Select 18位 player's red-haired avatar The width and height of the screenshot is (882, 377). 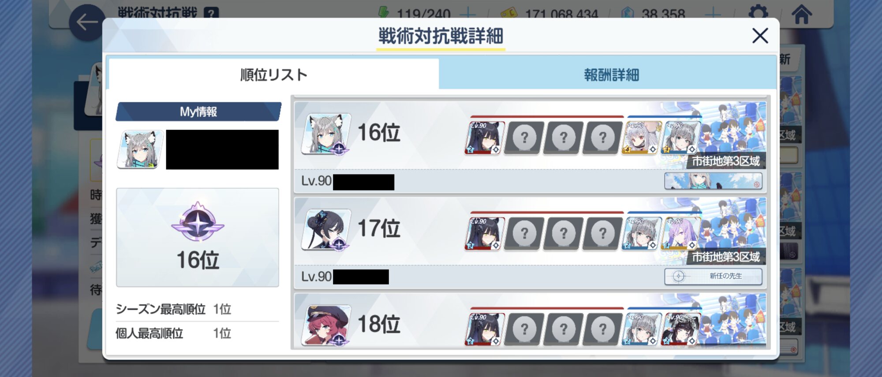(x=326, y=325)
